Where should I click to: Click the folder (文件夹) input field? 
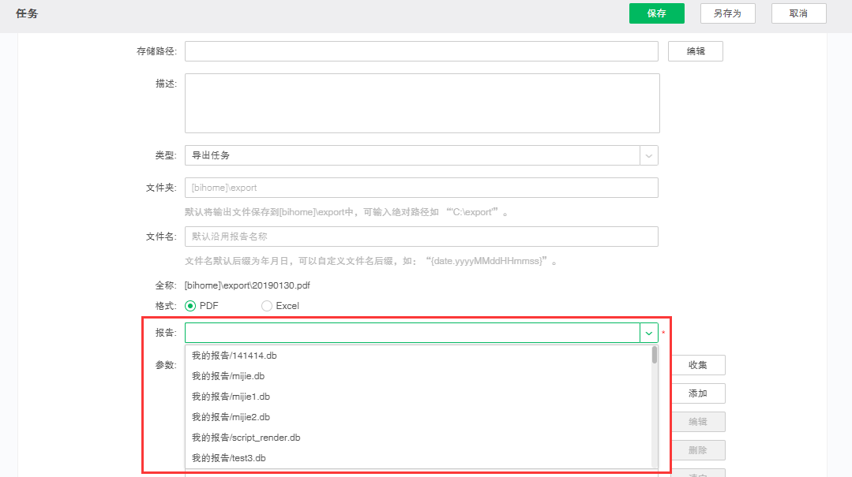[421, 188]
